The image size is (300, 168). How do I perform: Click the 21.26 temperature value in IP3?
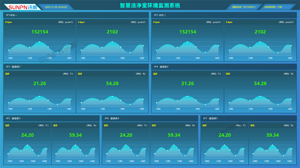click(40, 83)
